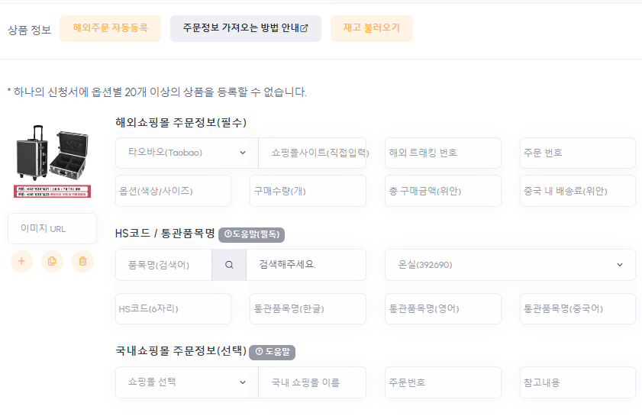This screenshot has width=642, height=416.
Task: Open the 온실(392690) category dropdown
Action: coord(510,265)
